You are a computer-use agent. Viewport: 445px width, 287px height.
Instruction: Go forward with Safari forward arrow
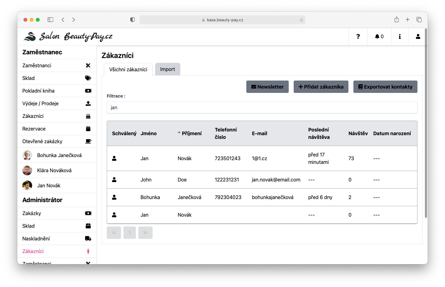pyautogui.click(x=74, y=20)
